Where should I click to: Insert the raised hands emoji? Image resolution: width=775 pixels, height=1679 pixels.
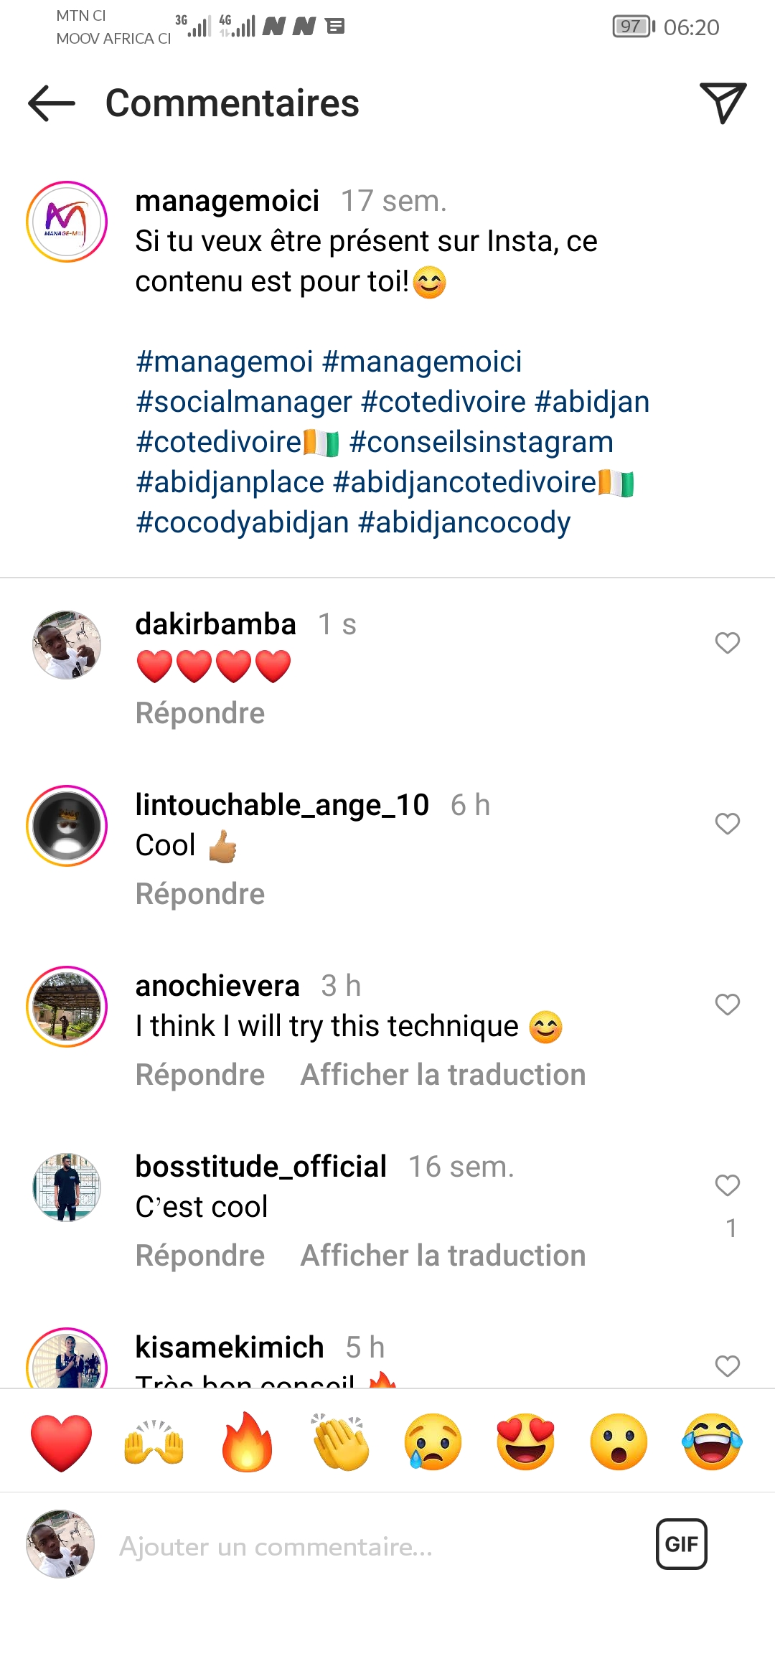click(x=154, y=1442)
